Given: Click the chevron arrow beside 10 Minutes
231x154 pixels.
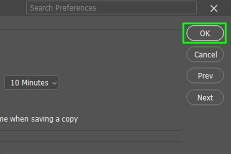Looking at the screenshot, I should pos(55,83).
